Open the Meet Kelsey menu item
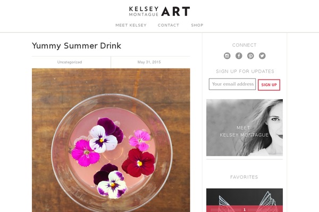The image size is (319, 212). [x=131, y=25]
